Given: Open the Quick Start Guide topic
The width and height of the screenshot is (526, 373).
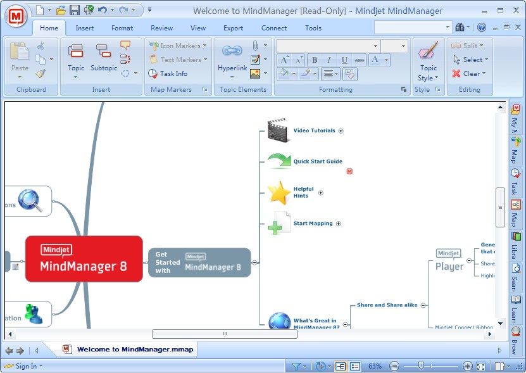Looking at the screenshot, I should (x=318, y=161).
